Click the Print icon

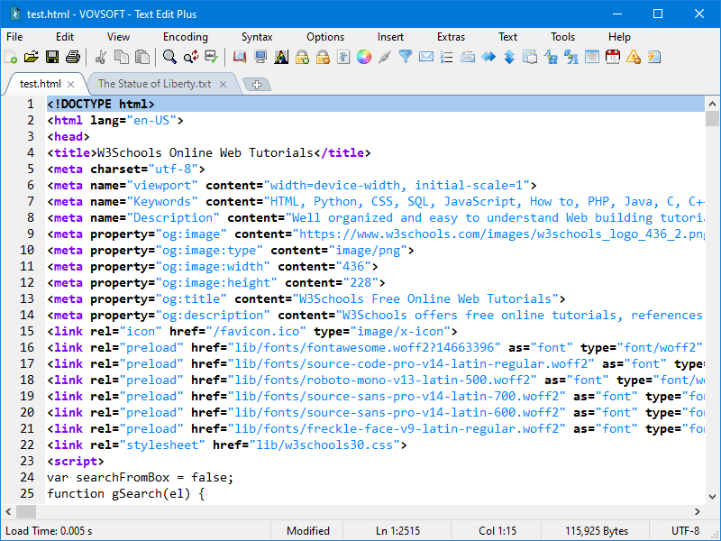click(73, 57)
